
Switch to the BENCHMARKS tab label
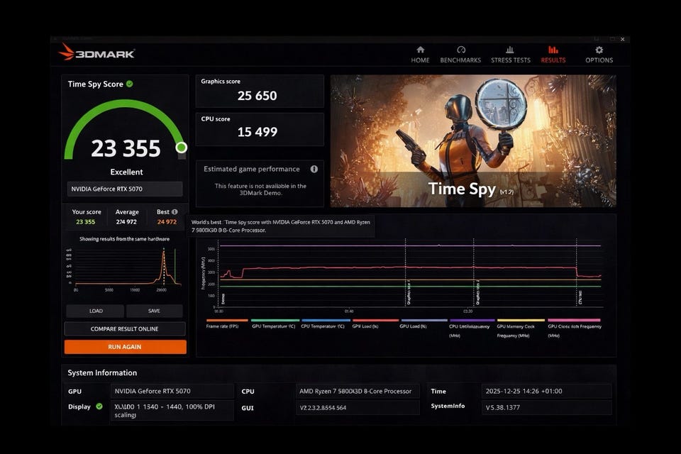click(x=460, y=60)
